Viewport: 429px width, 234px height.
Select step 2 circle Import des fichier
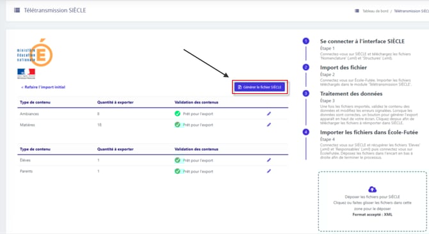coord(306,67)
